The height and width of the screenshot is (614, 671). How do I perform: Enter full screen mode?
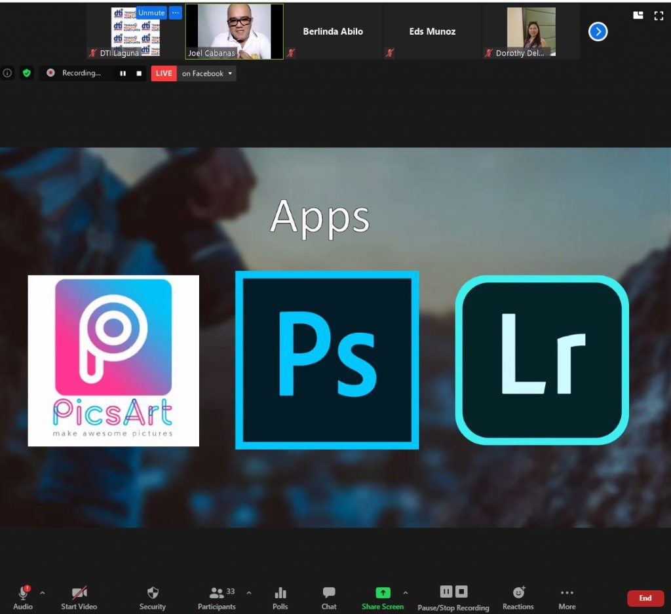click(659, 16)
